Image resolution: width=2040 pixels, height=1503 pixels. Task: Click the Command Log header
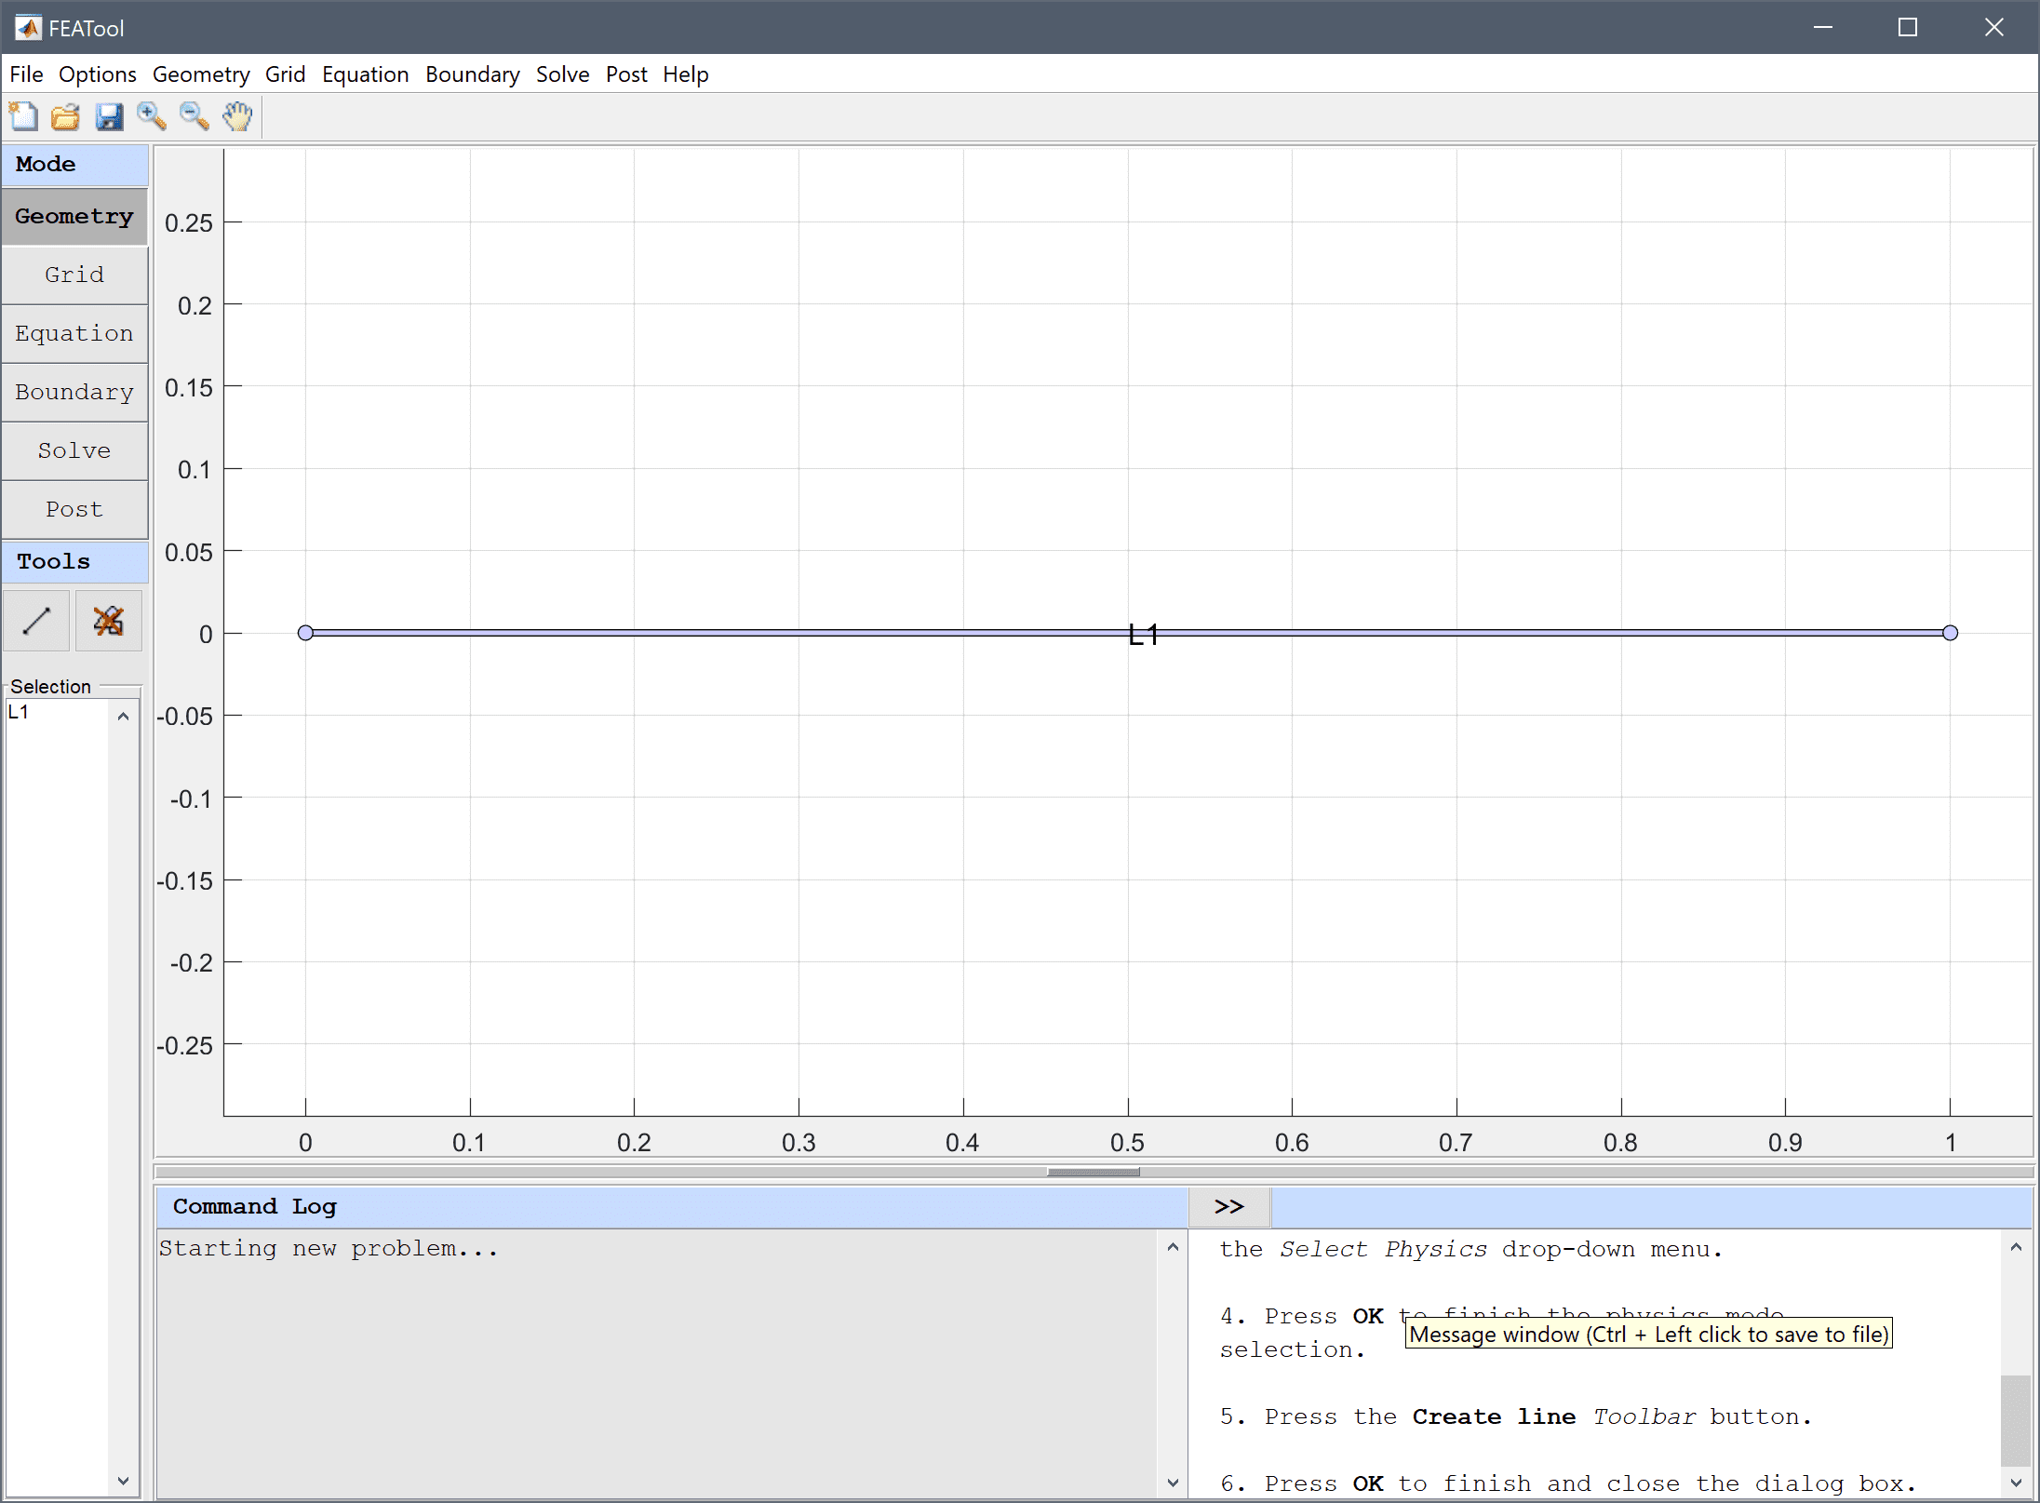[672, 1207]
